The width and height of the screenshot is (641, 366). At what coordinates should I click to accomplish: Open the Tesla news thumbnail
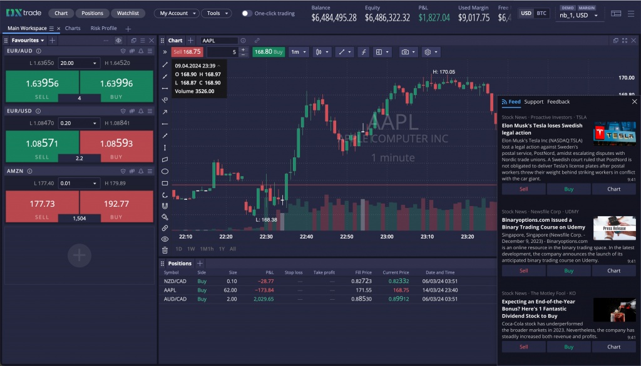tap(615, 134)
